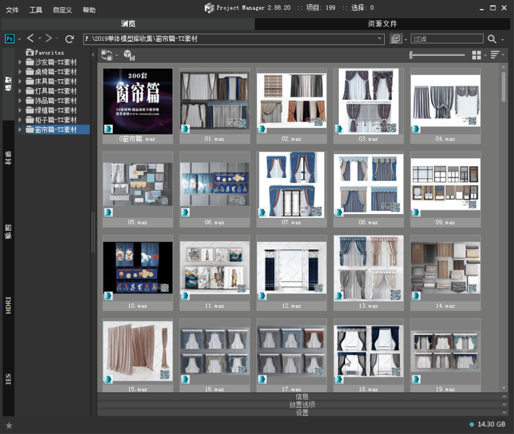Click the checklist filter icon beside the path field
Image resolution: width=514 pixels, height=434 pixels.
[396, 39]
